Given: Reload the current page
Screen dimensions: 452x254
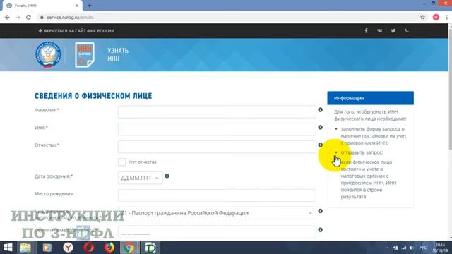Looking at the screenshot, I should pyautogui.click(x=28, y=17).
